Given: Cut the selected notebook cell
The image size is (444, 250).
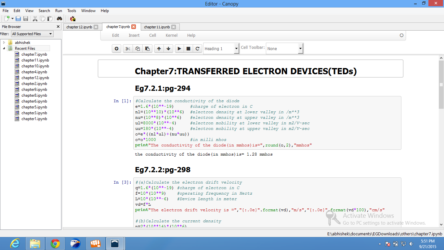Looking at the screenshot, I should coord(128,49).
